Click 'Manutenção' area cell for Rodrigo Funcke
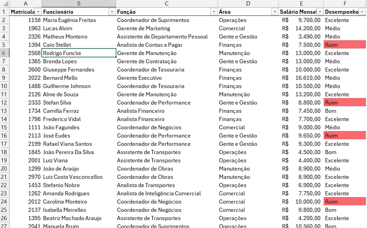 [248, 53]
